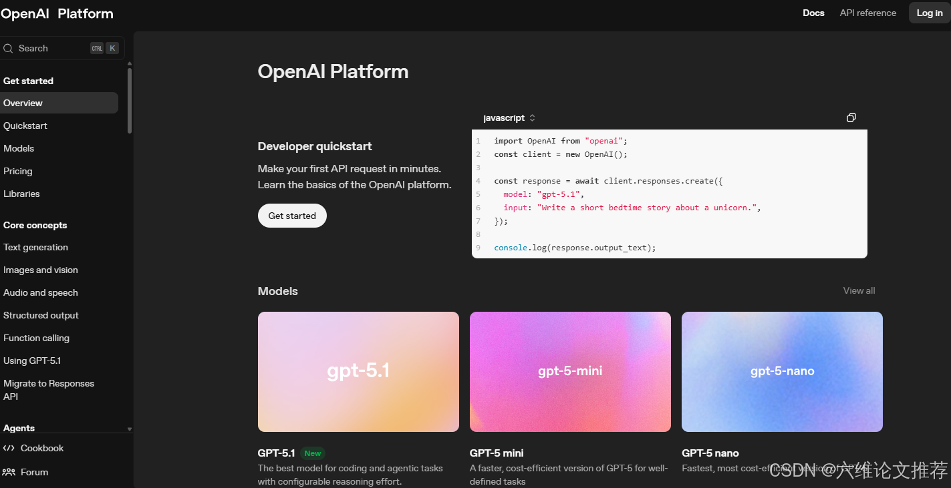Click the sidebar scrollbar handle
This screenshot has height=488, width=951.
point(130,101)
